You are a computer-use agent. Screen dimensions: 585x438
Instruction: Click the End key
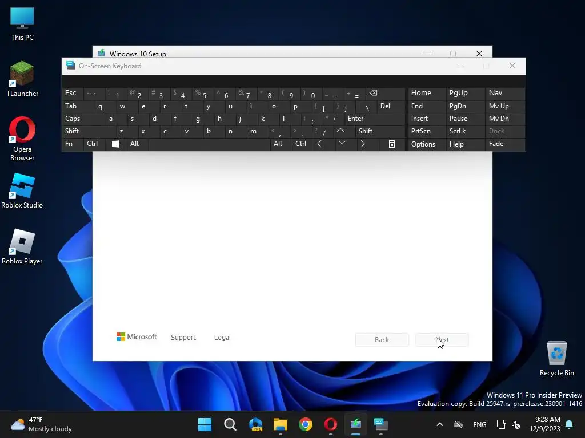[427, 106]
